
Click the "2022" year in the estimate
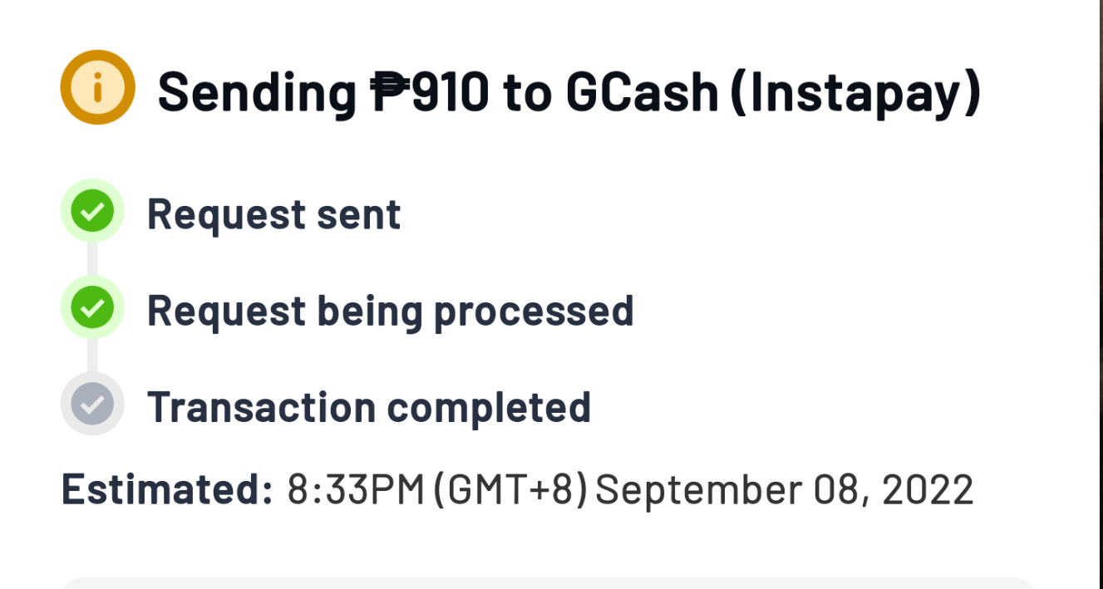tap(928, 489)
